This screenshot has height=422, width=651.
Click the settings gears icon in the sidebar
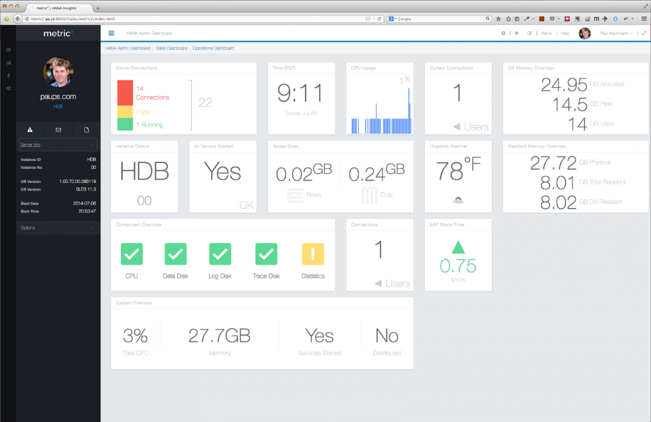(8, 88)
